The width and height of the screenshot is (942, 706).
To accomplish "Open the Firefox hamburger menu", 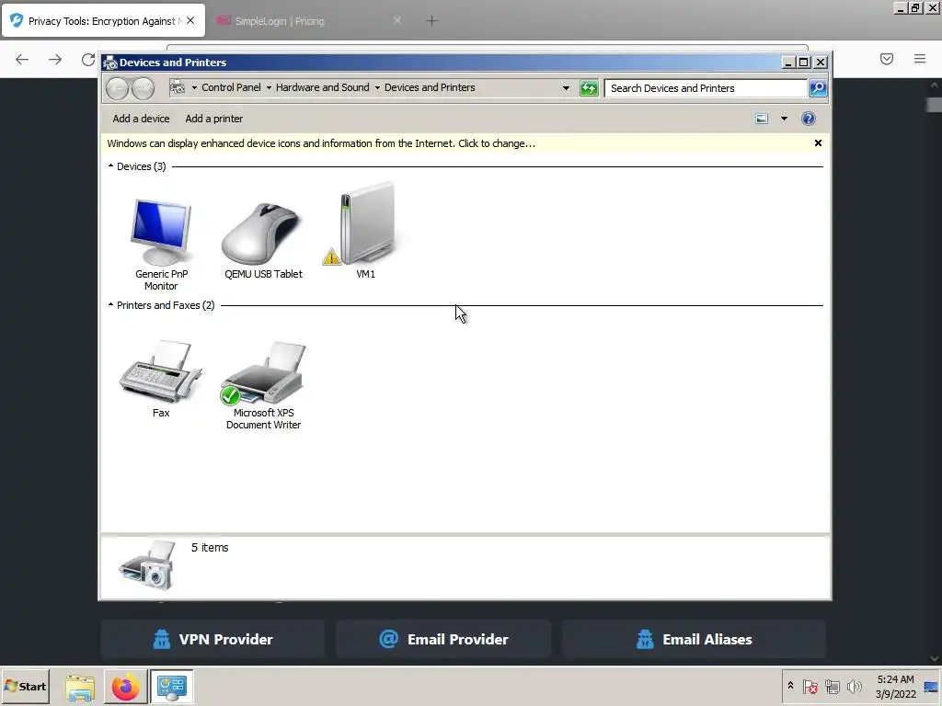I will click(920, 58).
